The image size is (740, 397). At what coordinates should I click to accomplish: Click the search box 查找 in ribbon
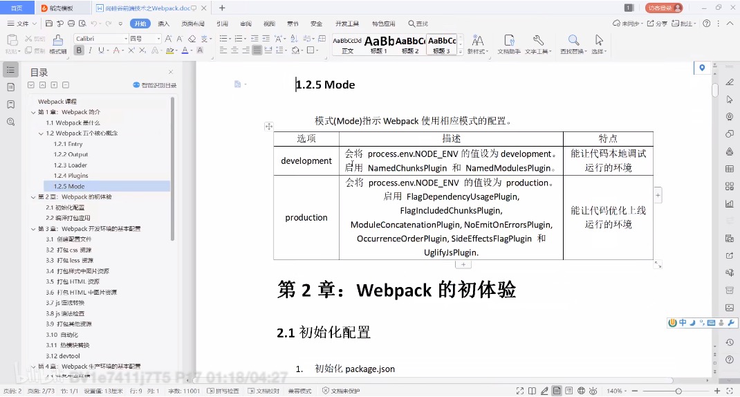tap(418, 24)
